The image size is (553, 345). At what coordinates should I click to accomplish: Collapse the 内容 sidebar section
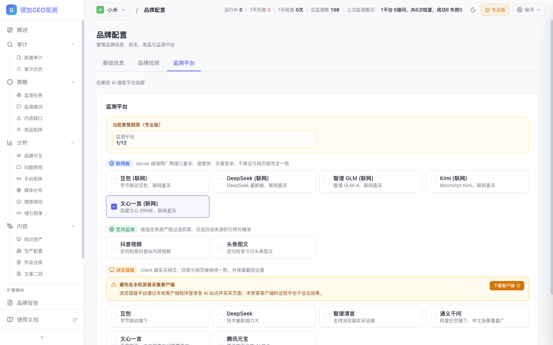click(x=73, y=226)
